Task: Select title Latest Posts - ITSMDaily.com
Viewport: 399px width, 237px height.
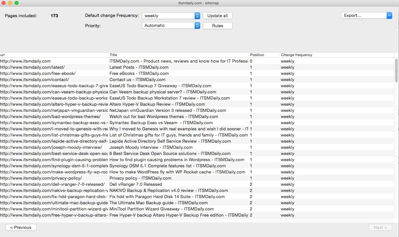Action: click(x=139, y=67)
